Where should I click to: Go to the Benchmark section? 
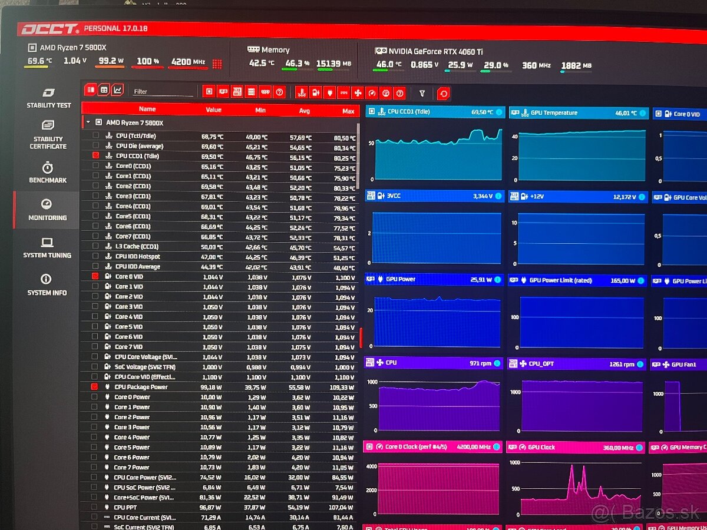[x=48, y=173]
